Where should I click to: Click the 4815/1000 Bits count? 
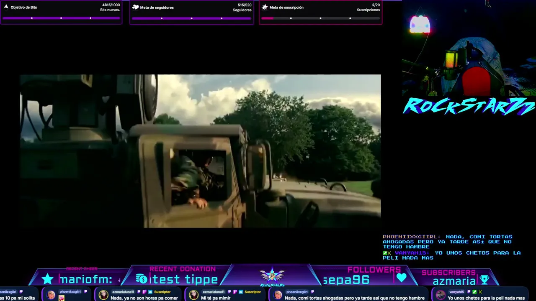pos(111,5)
